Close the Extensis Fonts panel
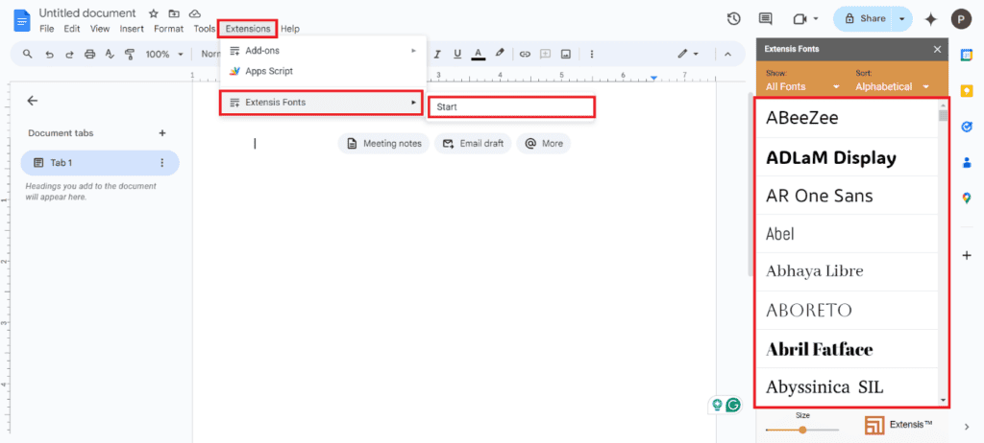 (x=937, y=49)
